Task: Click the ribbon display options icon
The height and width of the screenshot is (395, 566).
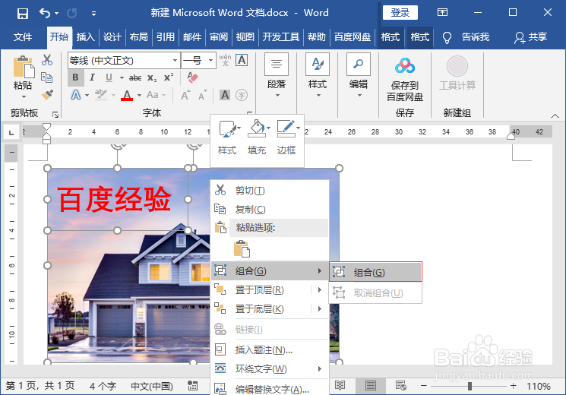Action: [x=442, y=13]
